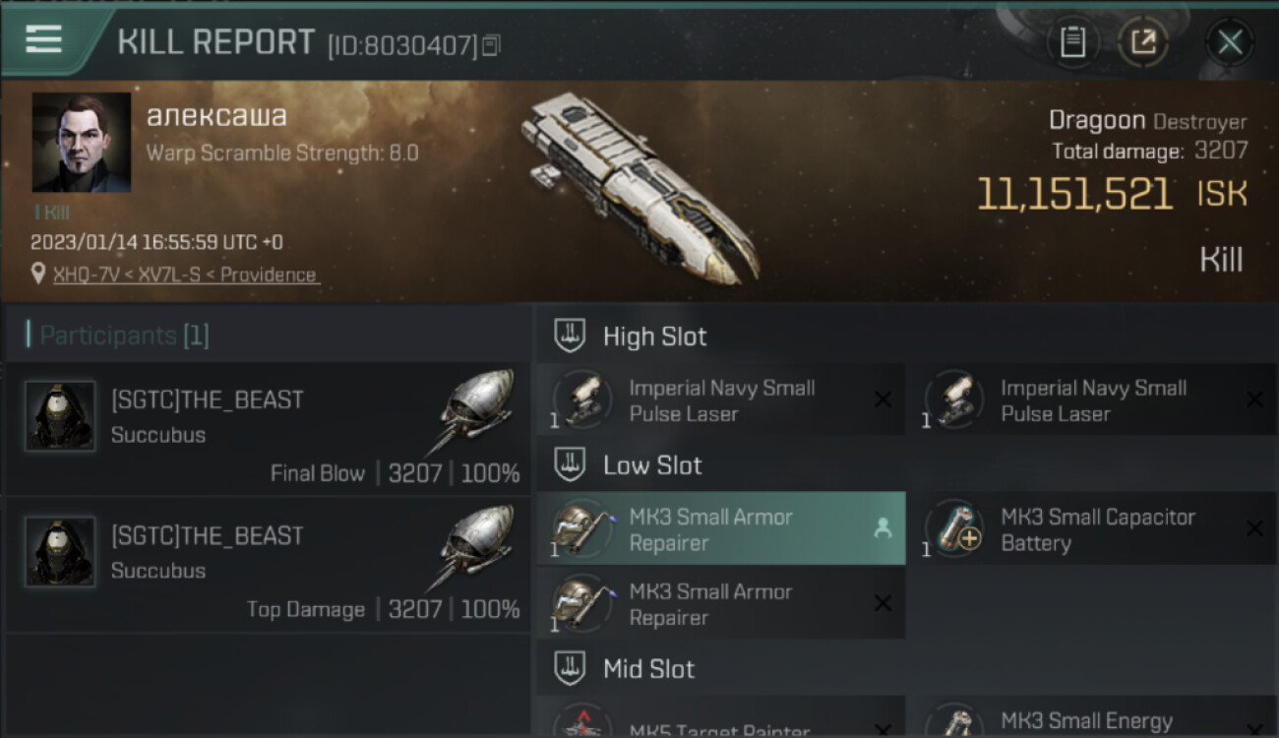The height and width of the screenshot is (738, 1279).
Task: Select the Top Damage participant portrait
Action: [x=60, y=552]
